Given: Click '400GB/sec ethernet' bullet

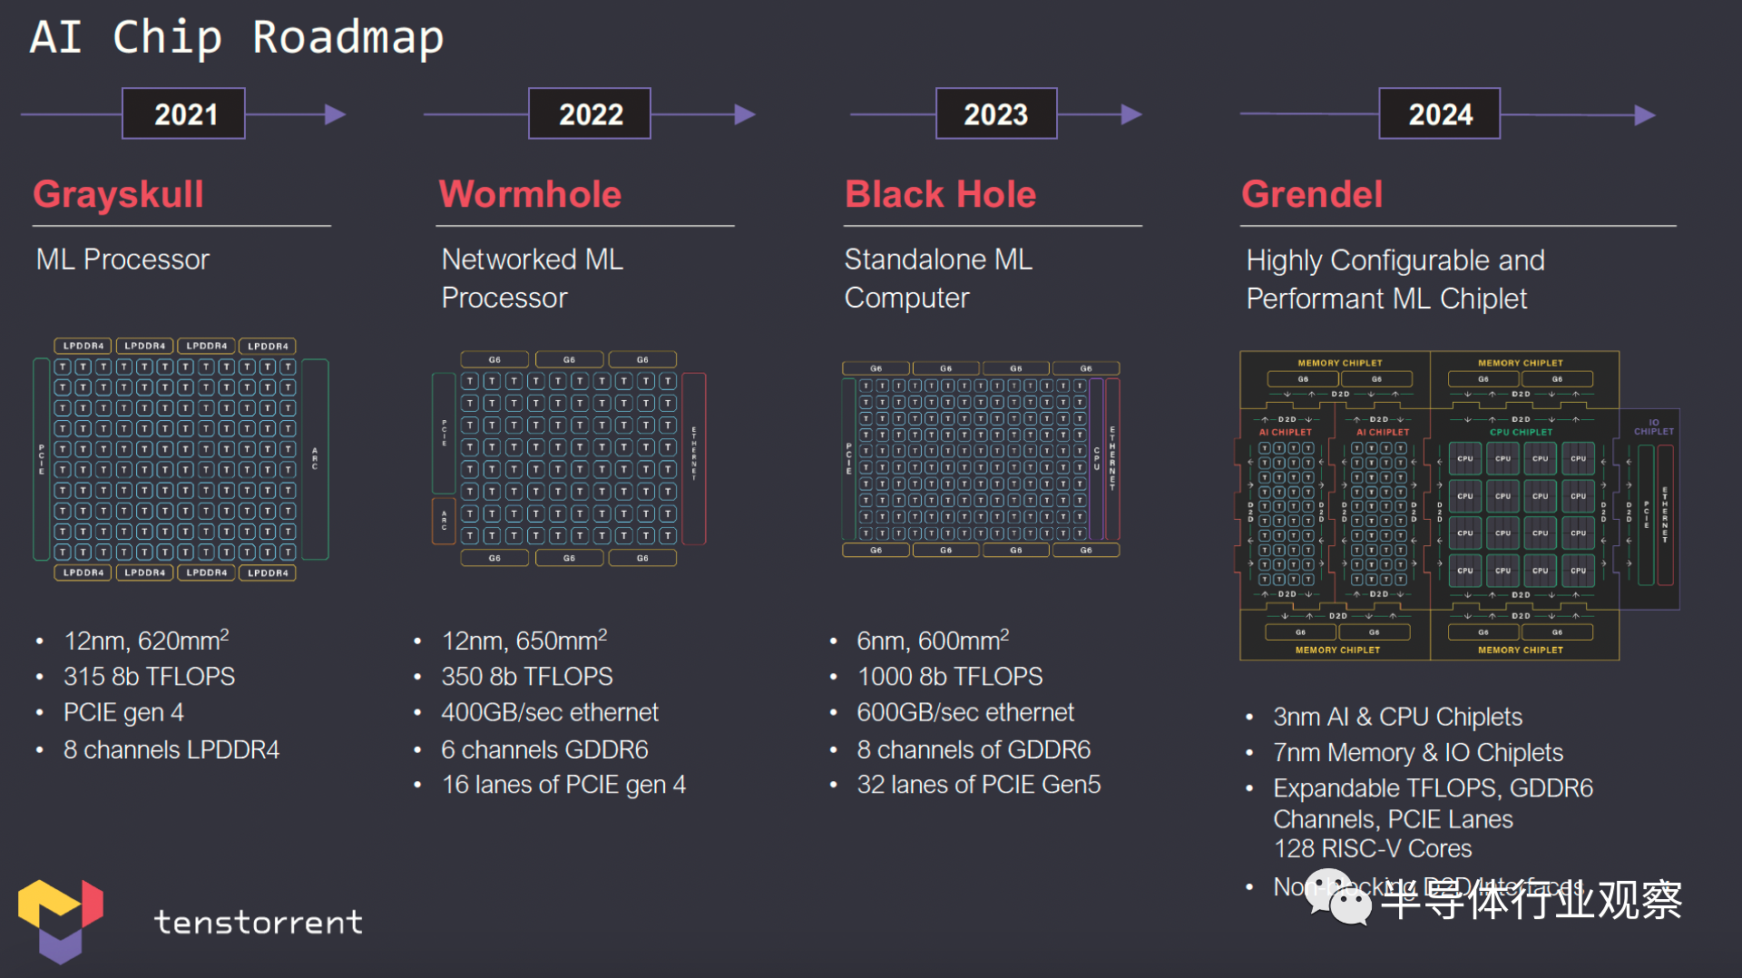Looking at the screenshot, I should coord(550,712).
